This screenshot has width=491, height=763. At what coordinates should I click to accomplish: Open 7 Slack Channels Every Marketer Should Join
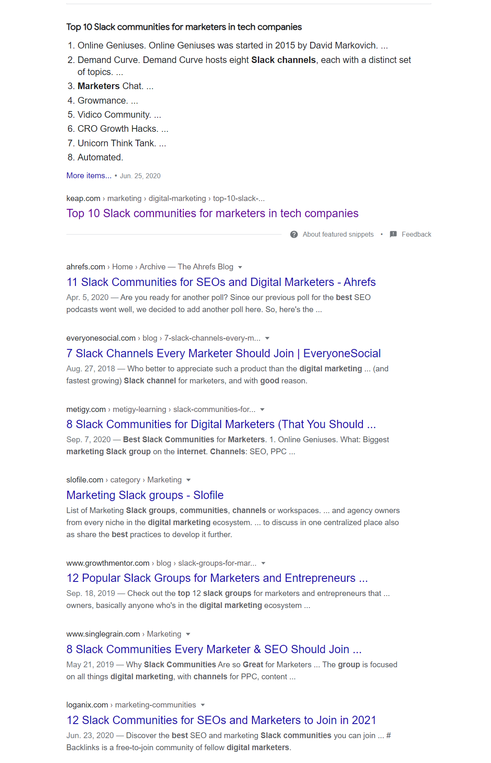(224, 354)
